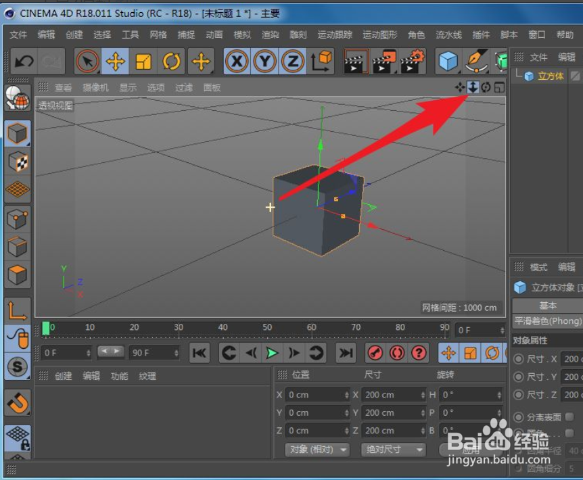Select the Pen spline tool icon

click(x=475, y=62)
